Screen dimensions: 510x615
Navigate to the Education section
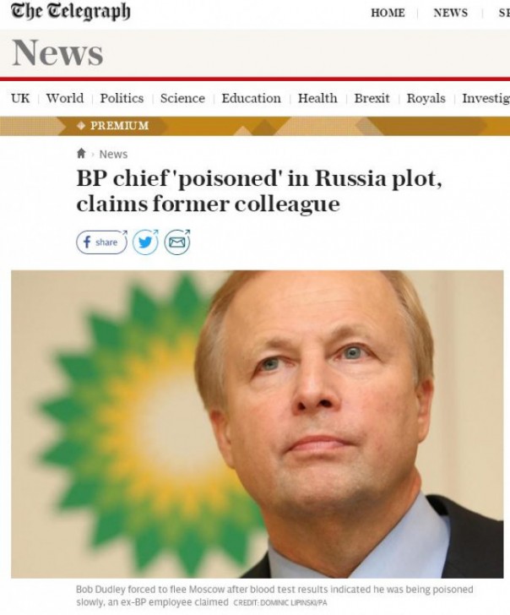click(x=251, y=98)
